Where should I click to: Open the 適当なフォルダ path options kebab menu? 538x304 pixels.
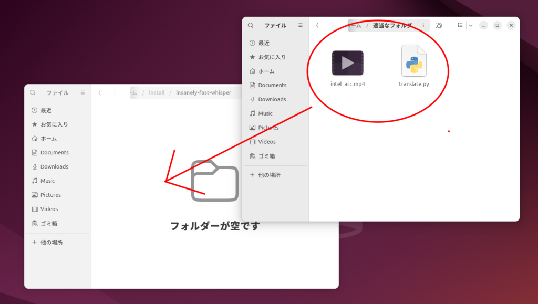tap(423, 25)
